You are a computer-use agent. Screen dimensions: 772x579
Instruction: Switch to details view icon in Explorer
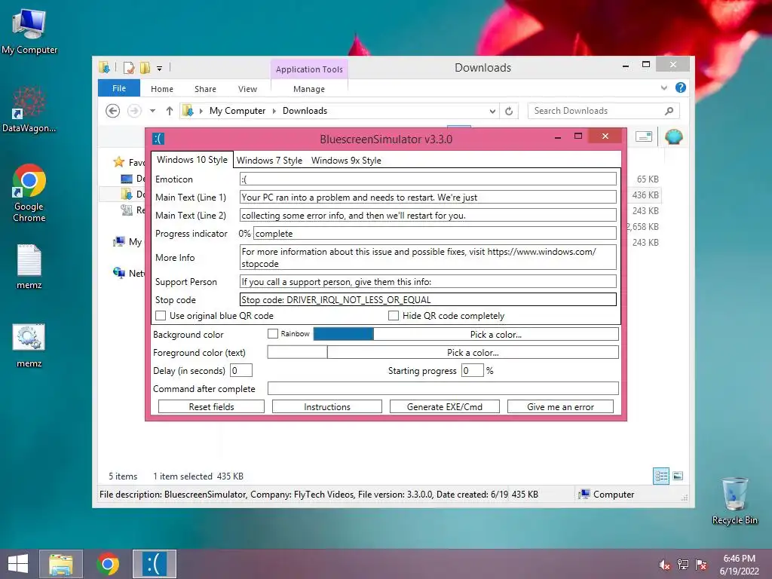661,476
